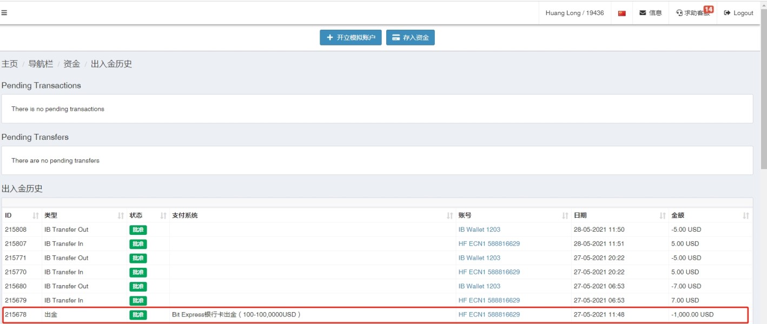Screen dimensions: 767x324
Task: Click date 28-05-2021 11:50
Action: [599, 230]
